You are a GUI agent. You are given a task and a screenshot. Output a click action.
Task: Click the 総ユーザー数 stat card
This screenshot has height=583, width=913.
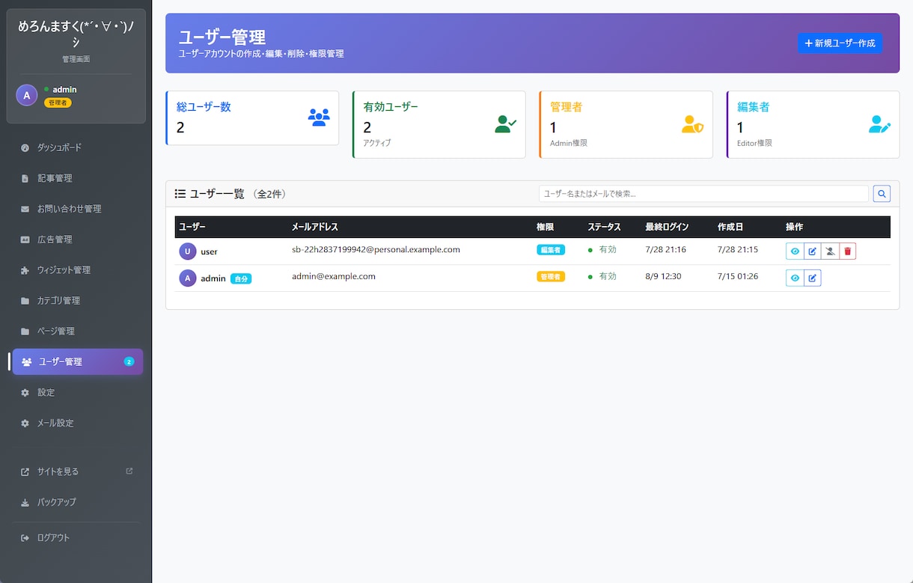pos(252,118)
